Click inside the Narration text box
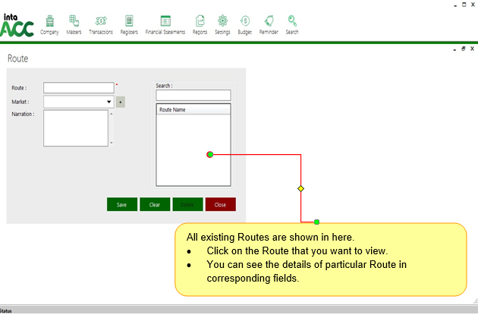The width and height of the screenshot is (478, 315). (75, 128)
